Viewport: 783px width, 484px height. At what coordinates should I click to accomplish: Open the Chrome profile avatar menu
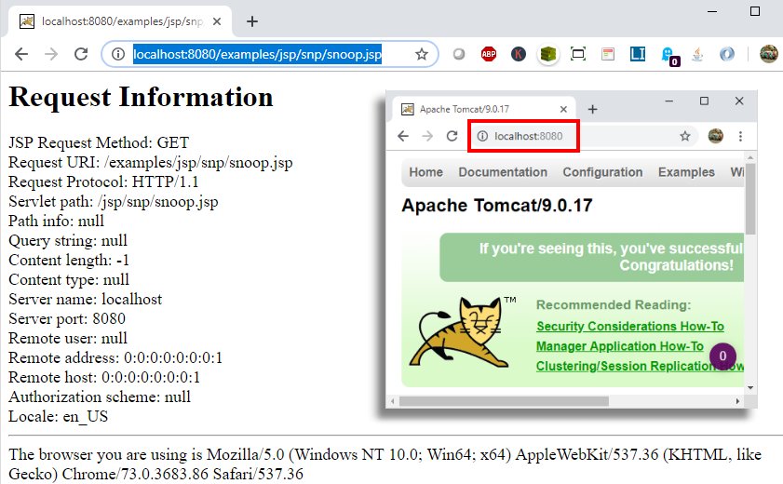[x=768, y=55]
